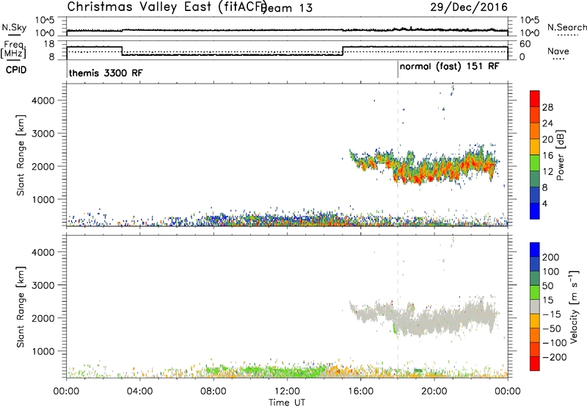Click the date "29/Dec/2016"

tap(469, 7)
